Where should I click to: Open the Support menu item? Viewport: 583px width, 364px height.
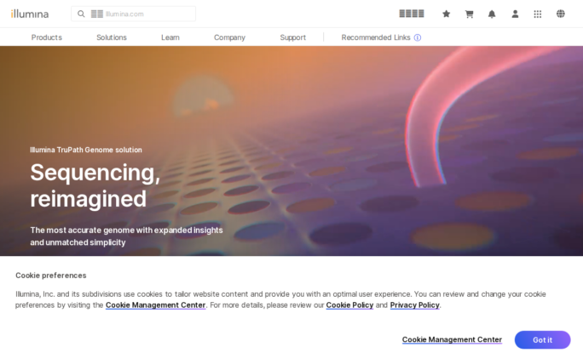(x=292, y=37)
